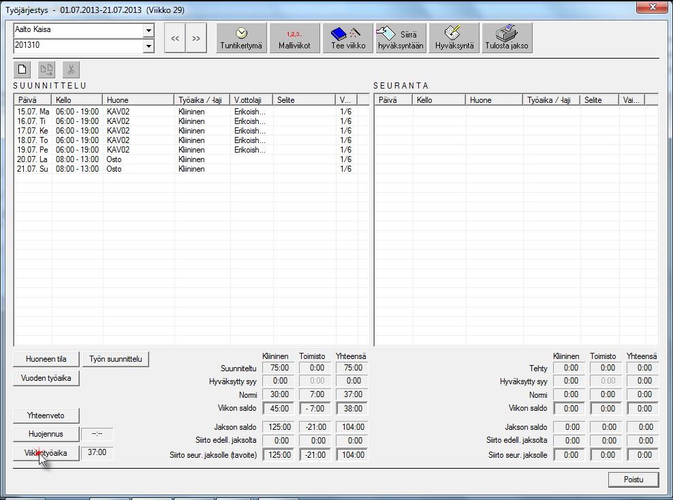Viewport: 673px width, 500px height.
Task: Click Viikon saldo Yhteensä field 38:00
Action: [x=352, y=409]
